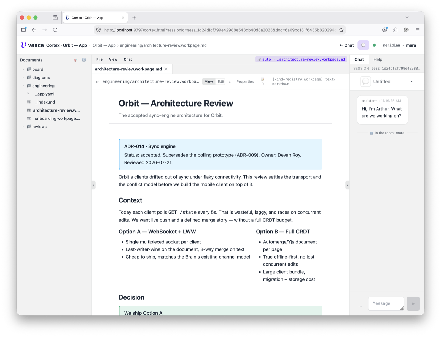Click the browser address bar URL
441x337 pixels.
[220, 30]
